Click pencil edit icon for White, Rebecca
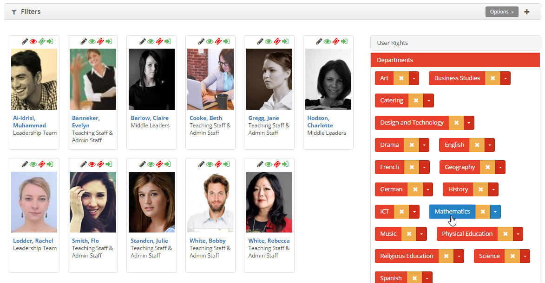This screenshot has height=283, width=545. (260, 164)
